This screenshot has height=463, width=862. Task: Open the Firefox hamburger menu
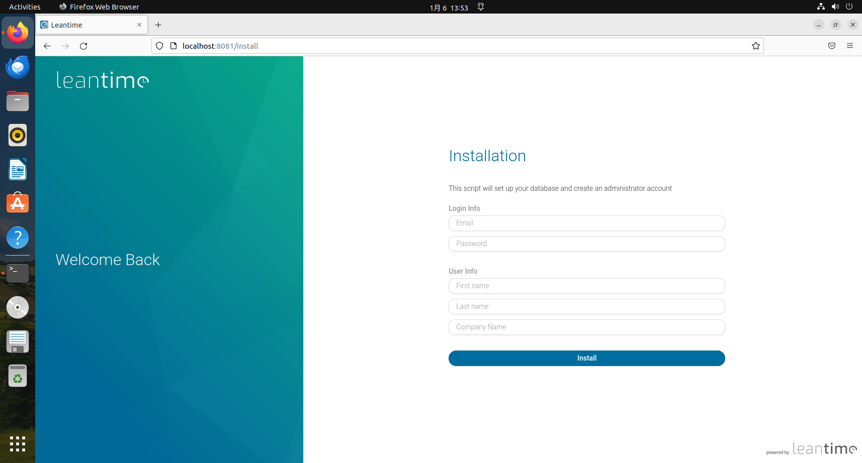(850, 46)
